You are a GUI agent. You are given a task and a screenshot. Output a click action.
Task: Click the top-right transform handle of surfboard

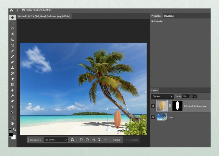[x=128, y=109]
